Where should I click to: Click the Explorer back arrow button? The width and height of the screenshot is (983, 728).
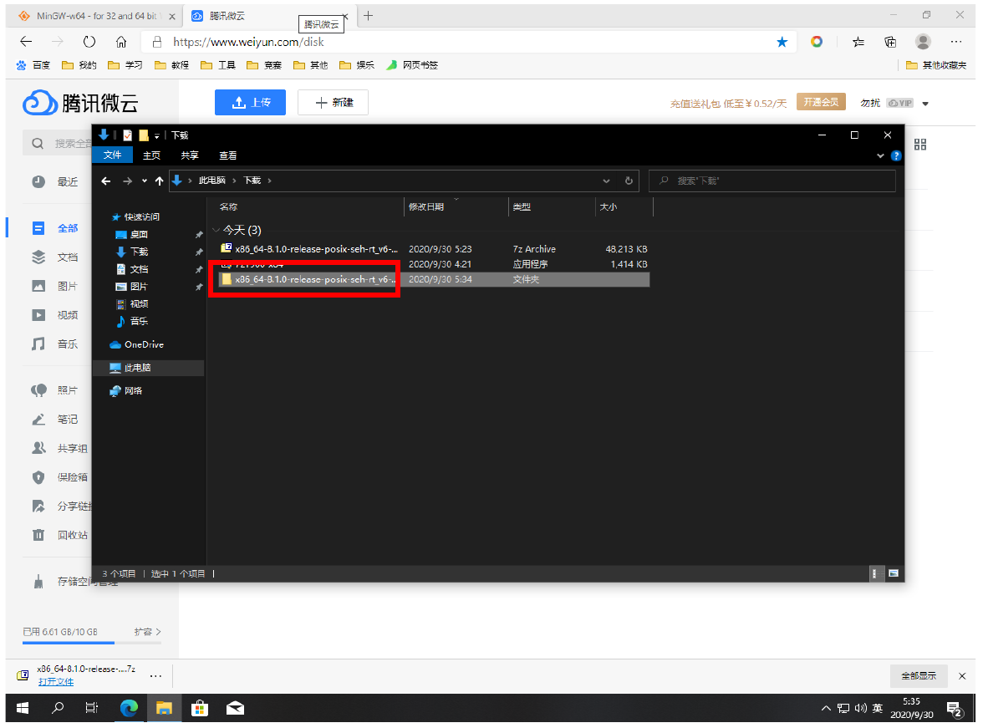coord(106,181)
